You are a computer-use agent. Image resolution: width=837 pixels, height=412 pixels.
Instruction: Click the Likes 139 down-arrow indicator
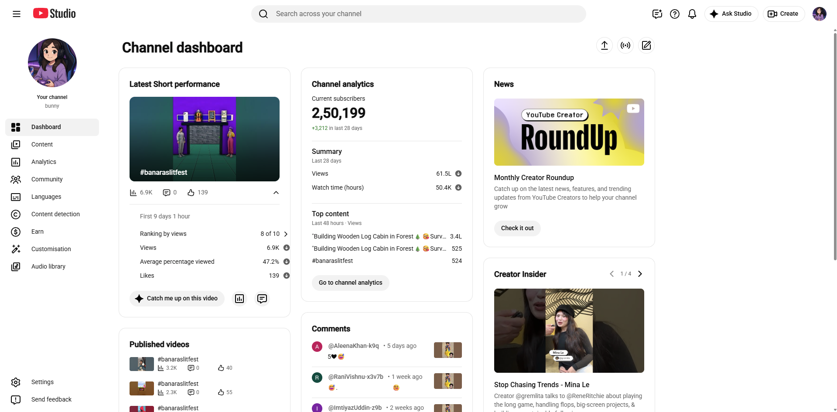pos(287,276)
